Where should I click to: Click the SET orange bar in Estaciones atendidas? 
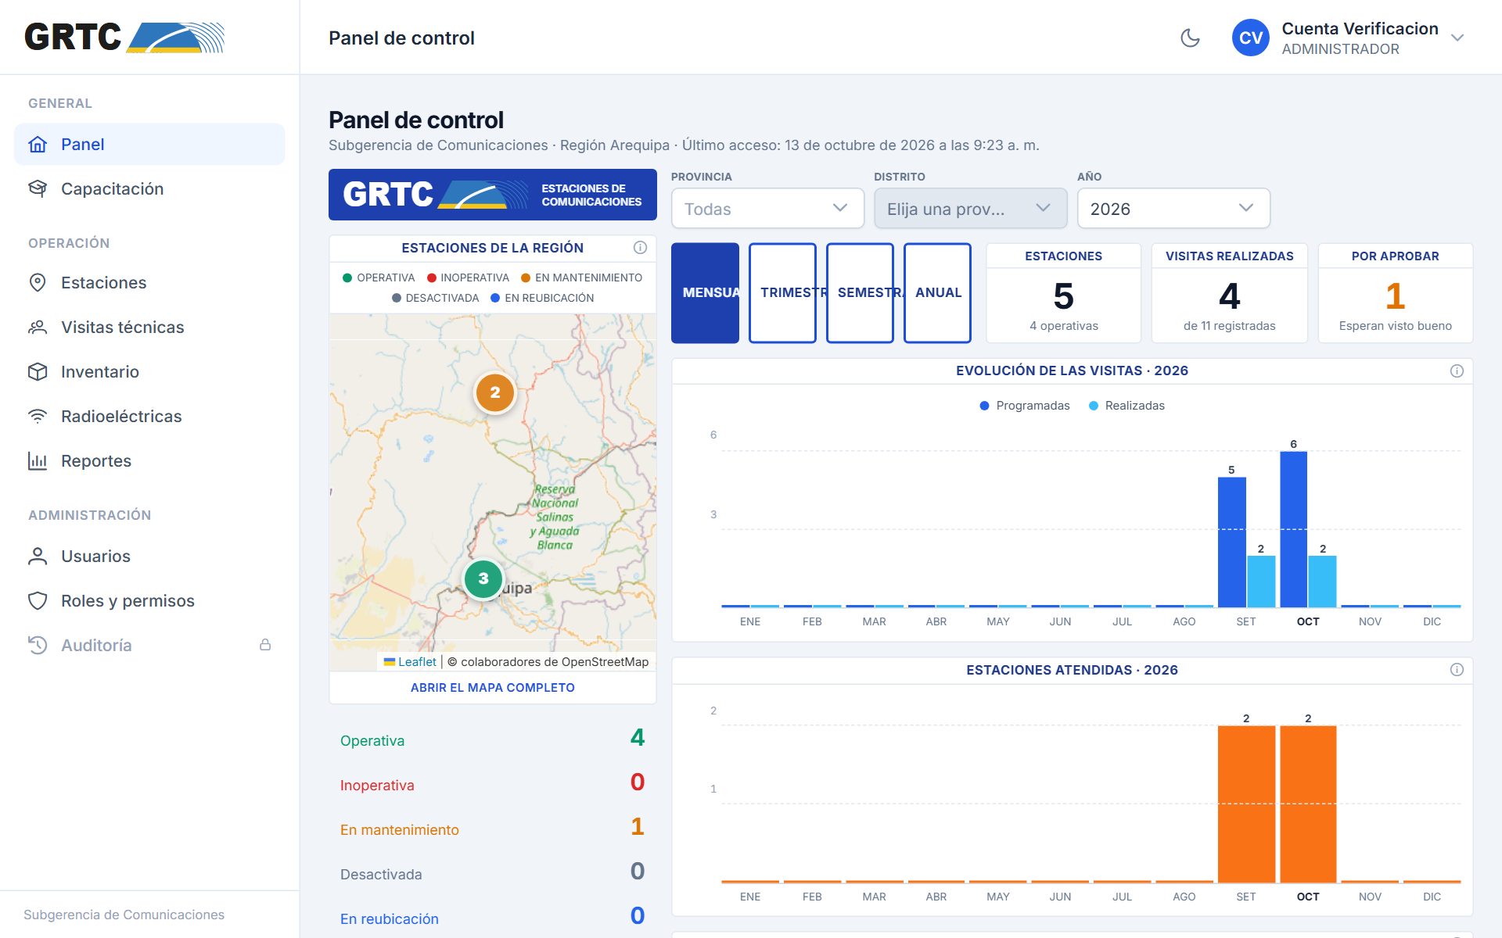click(x=1246, y=804)
